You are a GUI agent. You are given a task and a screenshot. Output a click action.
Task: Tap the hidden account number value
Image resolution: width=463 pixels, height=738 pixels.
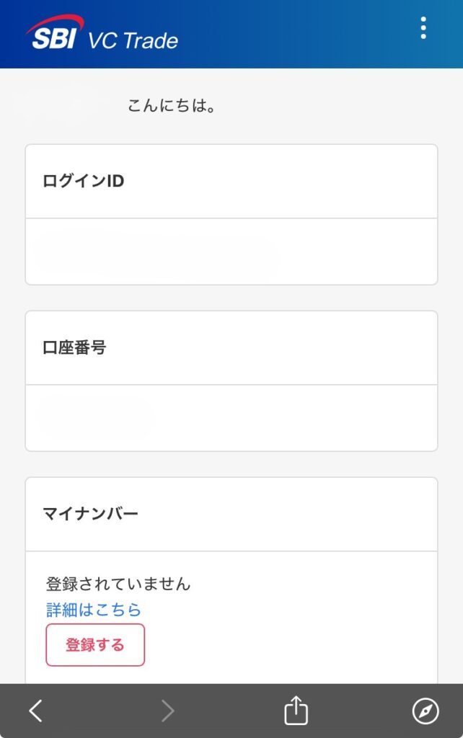(x=94, y=416)
